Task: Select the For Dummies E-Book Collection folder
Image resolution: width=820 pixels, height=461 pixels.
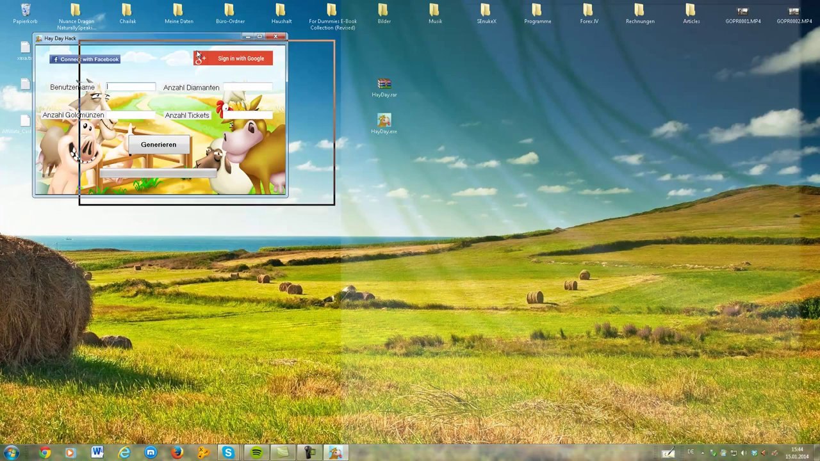Action: pyautogui.click(x=332, y=17)
